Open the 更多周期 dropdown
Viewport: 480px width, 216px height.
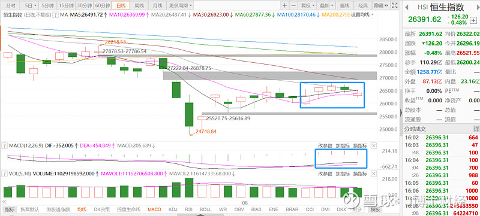pyautogui.click(x=181, y=5)
